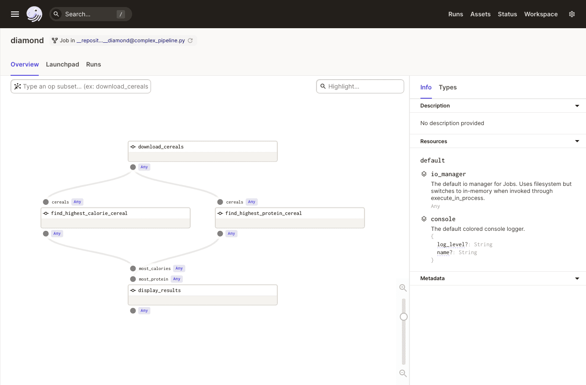Expand the Metadata section
The width and height of the screenshot is (586, 385).
coord(577,278)
